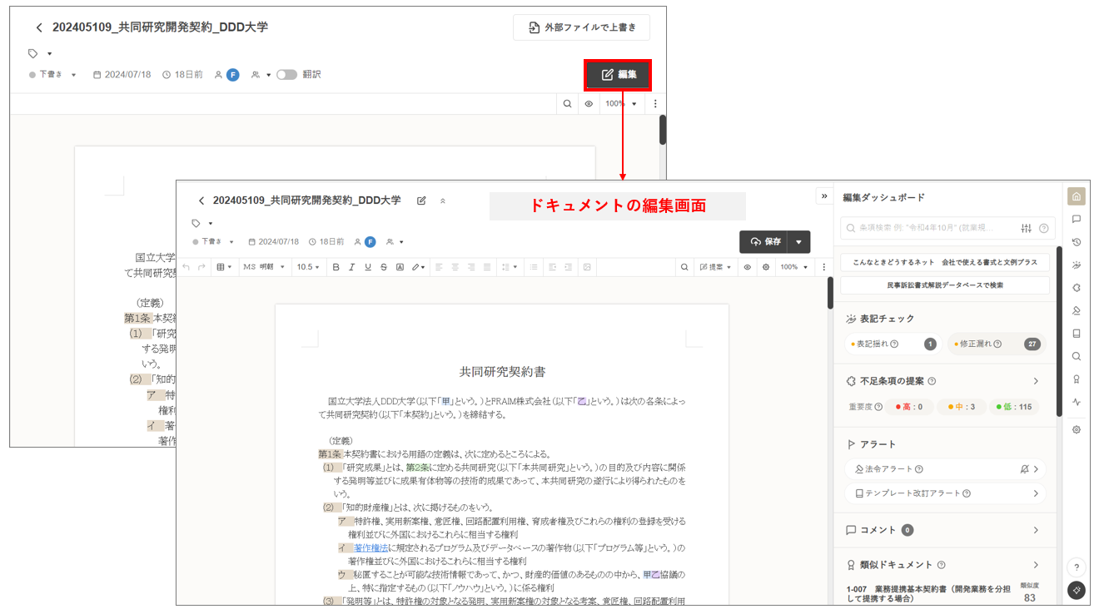
Task: Click the Bold formatting icon in editor toolbar
Action: 336,267
